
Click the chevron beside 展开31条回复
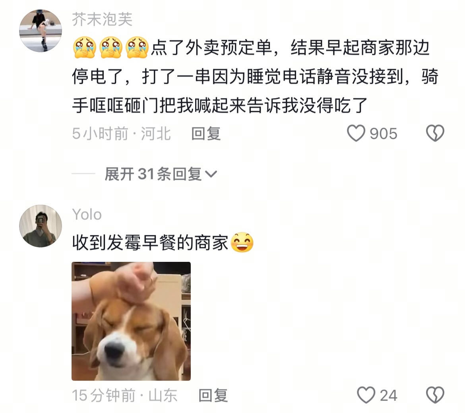[x=211, y=174]
